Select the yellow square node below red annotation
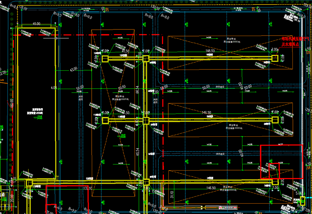The image size is (312, 214). [274, 58]
